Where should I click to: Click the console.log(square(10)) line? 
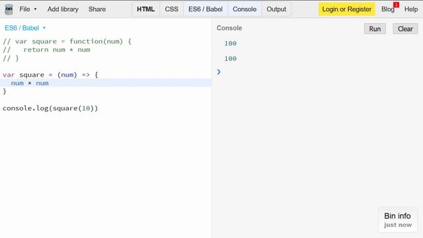click(x=50, y=108)
